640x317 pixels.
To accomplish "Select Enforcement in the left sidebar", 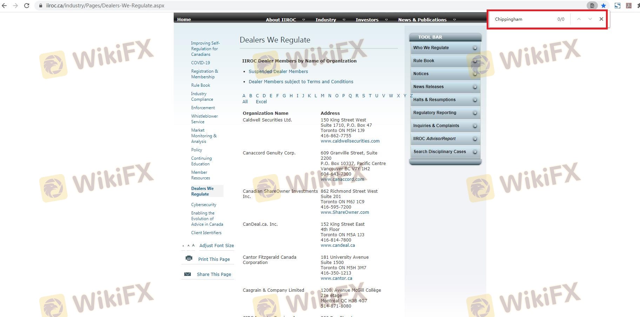I will 203,108.
